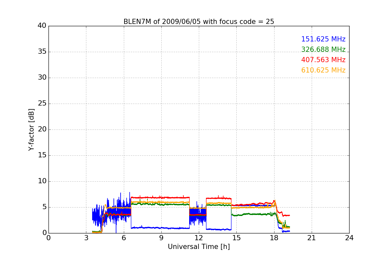
Task: Click the x-axis tick label 18
Action: click(274, 238)
